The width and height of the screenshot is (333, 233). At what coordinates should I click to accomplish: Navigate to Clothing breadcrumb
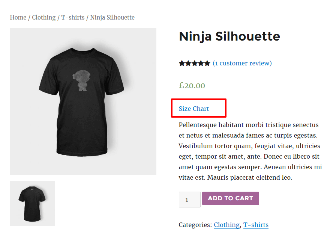(44, 17)
